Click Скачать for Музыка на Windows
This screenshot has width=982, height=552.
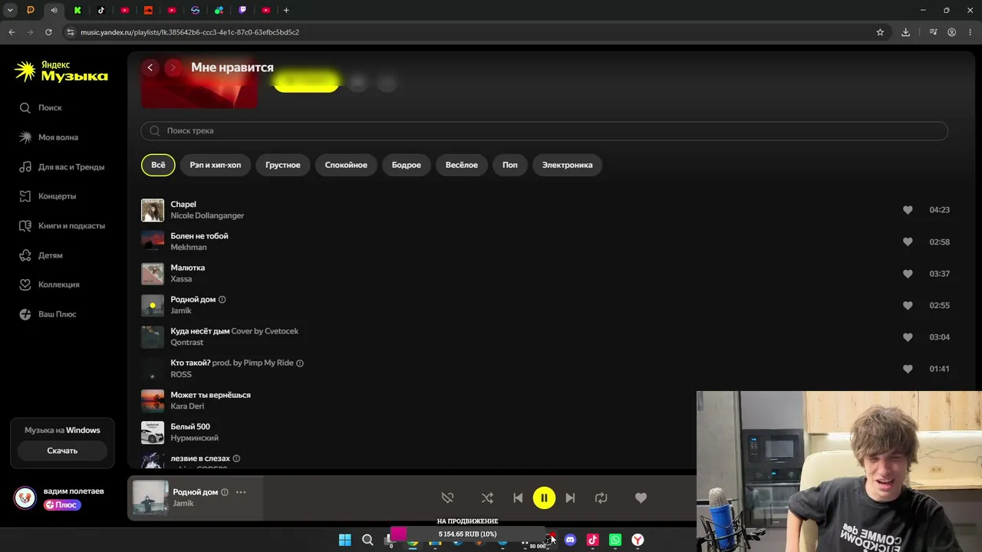click(62, 451)
